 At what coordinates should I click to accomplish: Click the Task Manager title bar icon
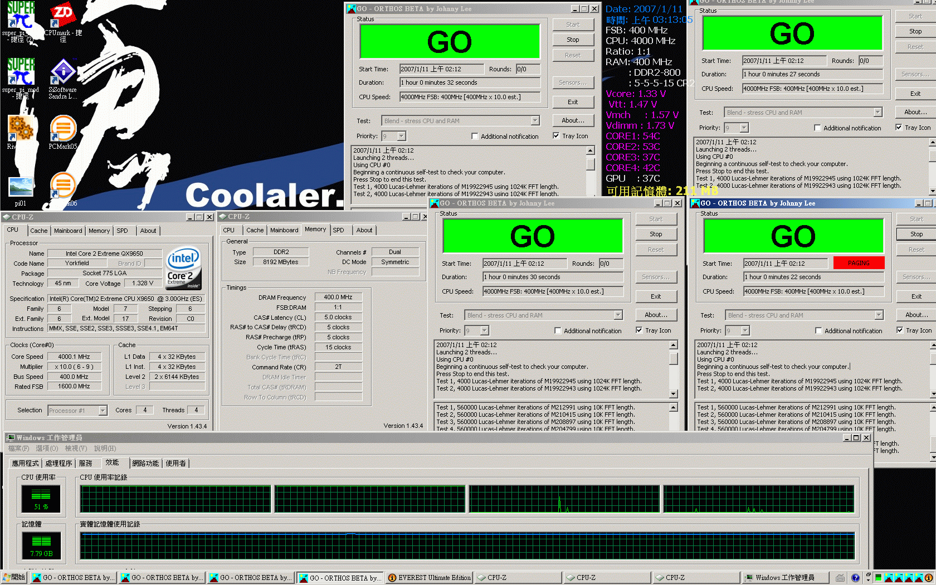point(11,438)
